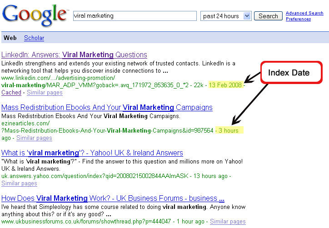Viewport: 329px width, 228px height.
Task: Click the highlighted 3 hours text
Action: [x=229, y=130]
